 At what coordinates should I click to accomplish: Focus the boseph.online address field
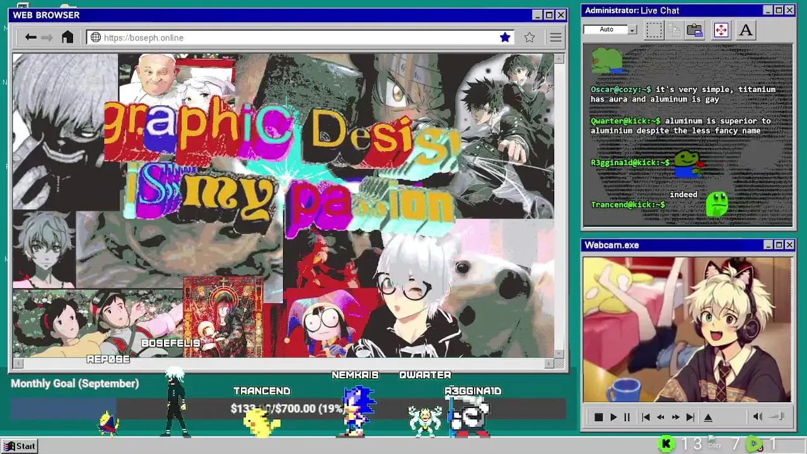301,38
